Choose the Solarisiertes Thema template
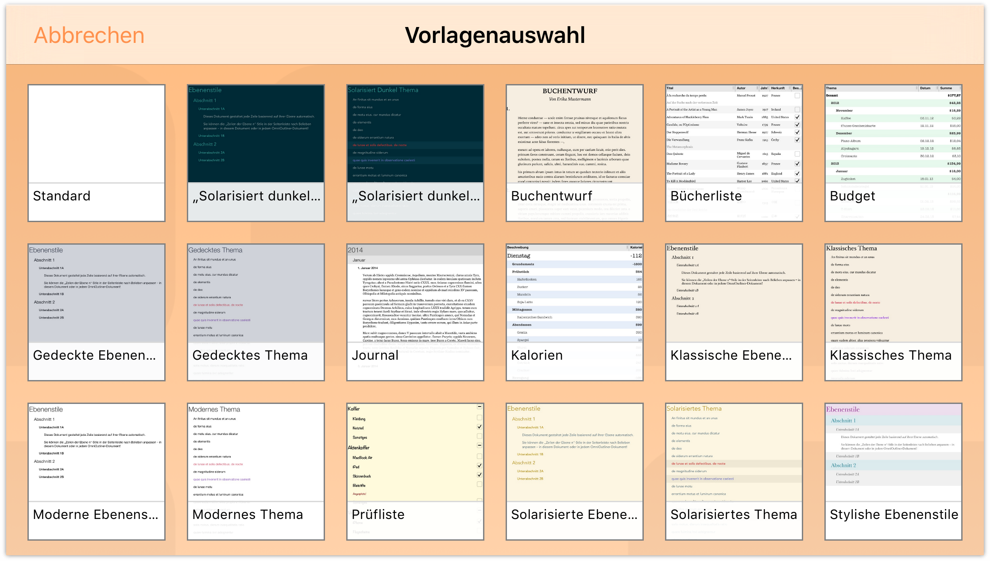Image resolution: width=990 pixels, height=561 pixels. click(x=734, y=472)
